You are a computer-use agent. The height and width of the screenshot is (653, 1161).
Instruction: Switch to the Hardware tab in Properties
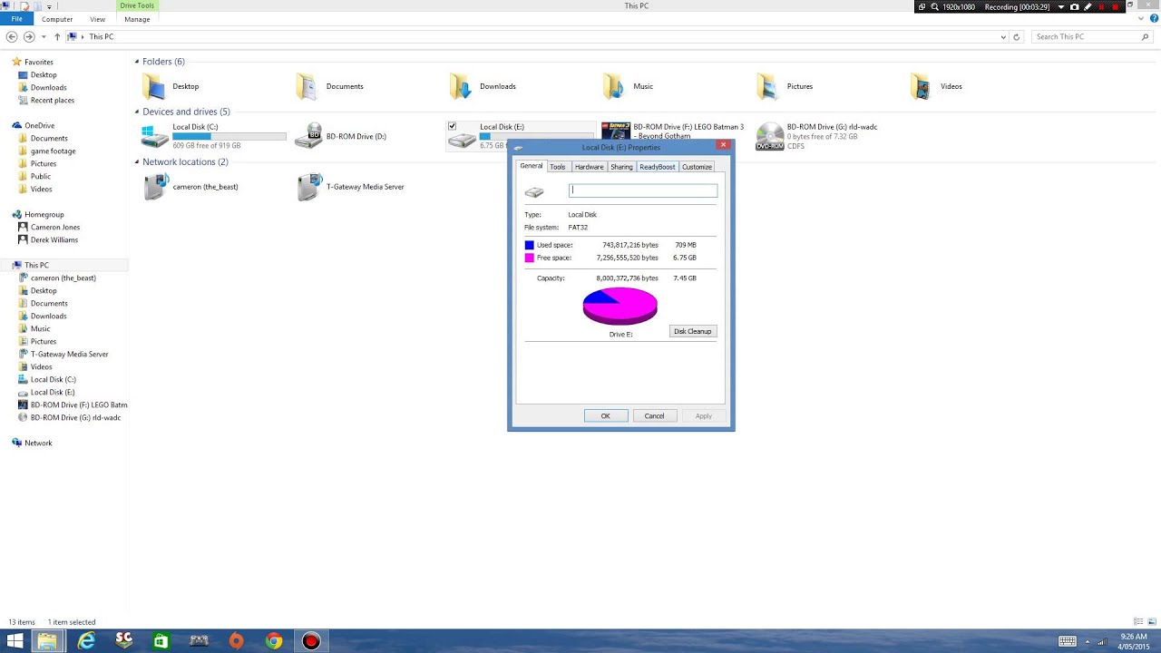point(589,167)
